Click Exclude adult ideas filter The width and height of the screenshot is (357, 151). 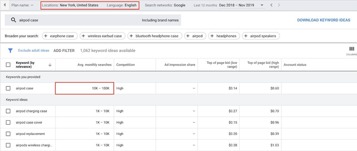[34, 51]
